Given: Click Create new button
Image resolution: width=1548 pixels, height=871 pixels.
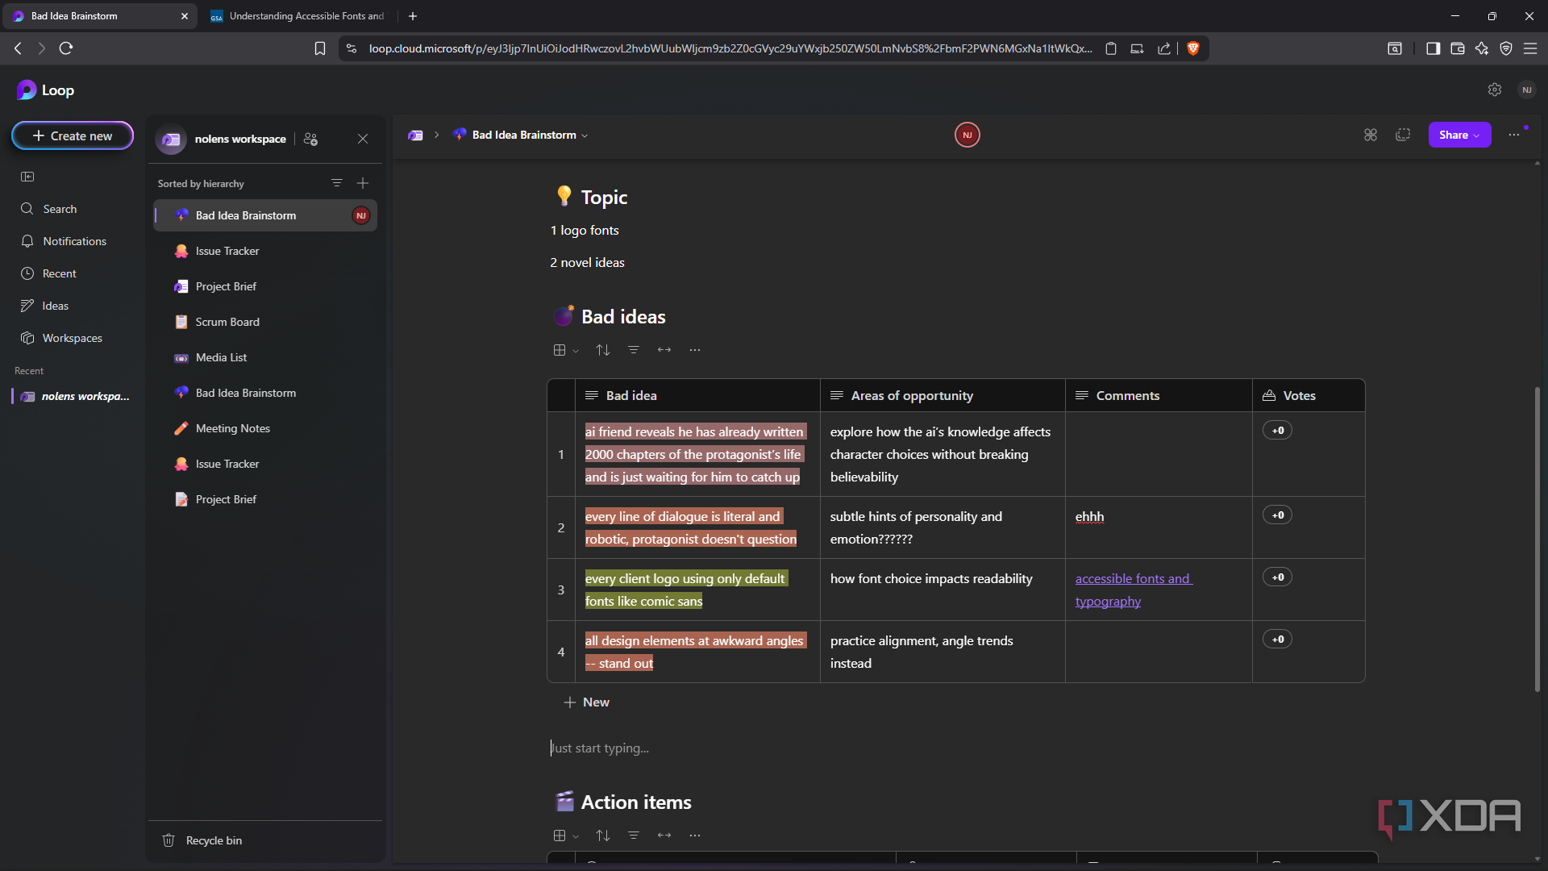Looking at the screenshot, I should click(73, 135).
